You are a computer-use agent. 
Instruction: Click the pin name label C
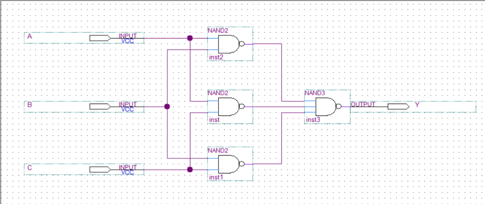29,168
